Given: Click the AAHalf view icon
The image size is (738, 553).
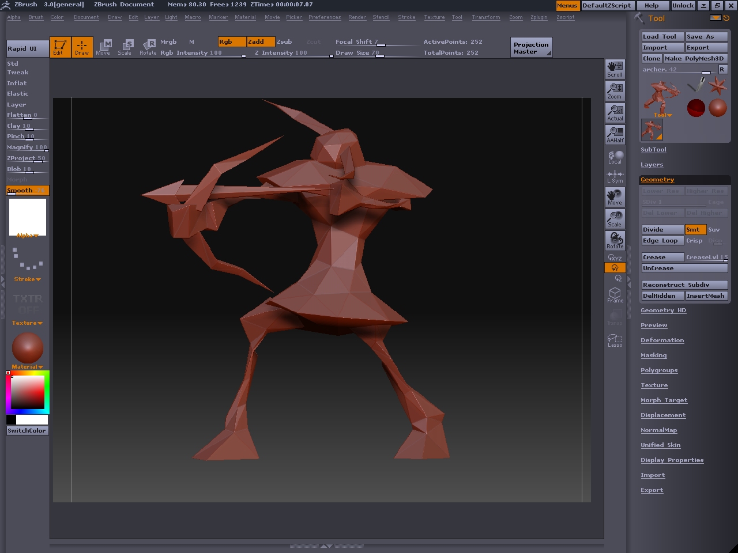Looking at the screenshot, I should pyautogui.click(x=615, y=135).
